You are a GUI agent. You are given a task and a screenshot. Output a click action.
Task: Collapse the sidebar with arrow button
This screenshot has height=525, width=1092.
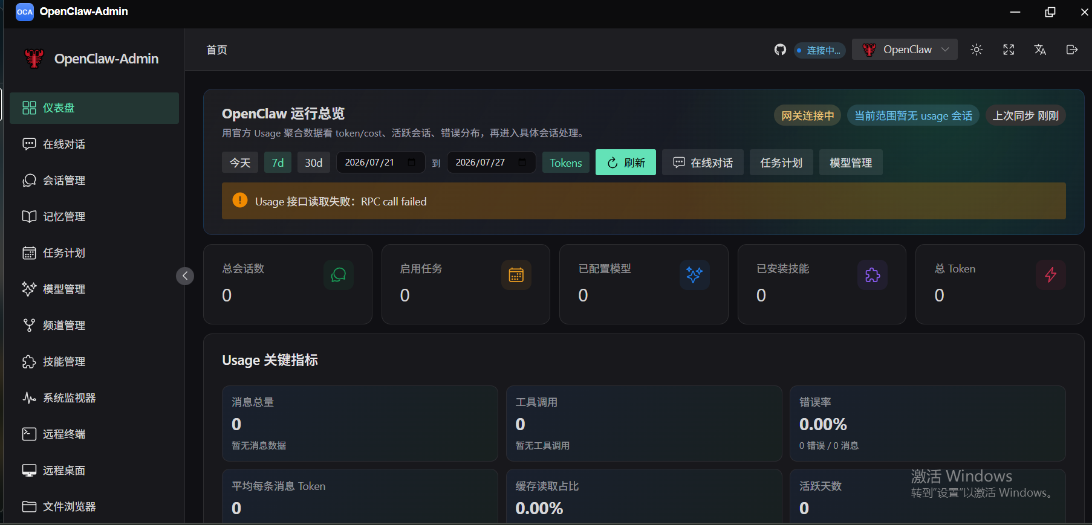tap(185, 276)
